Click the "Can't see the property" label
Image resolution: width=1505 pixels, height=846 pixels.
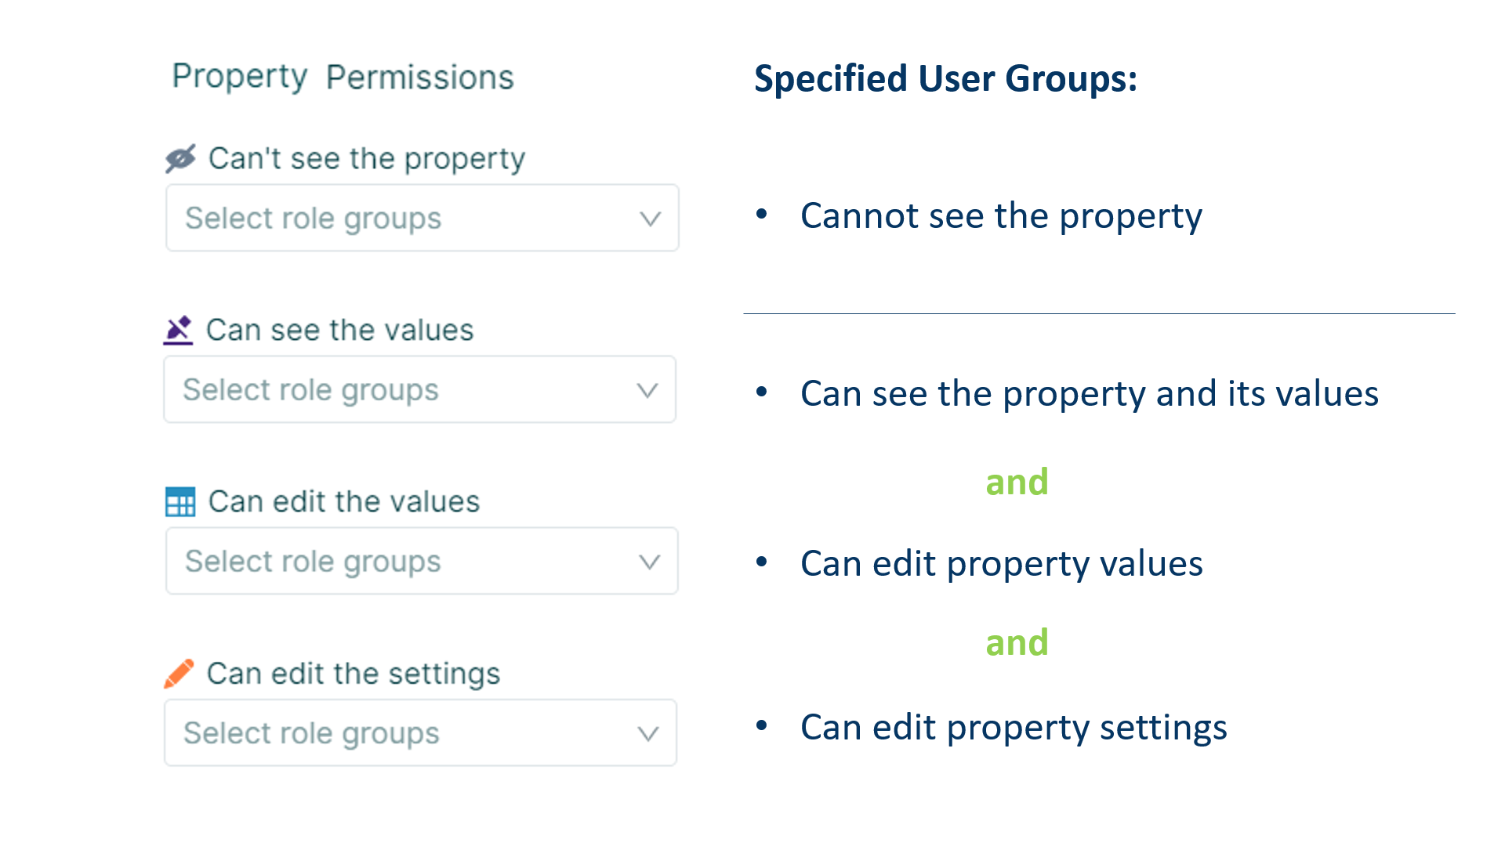coord(366,159)
